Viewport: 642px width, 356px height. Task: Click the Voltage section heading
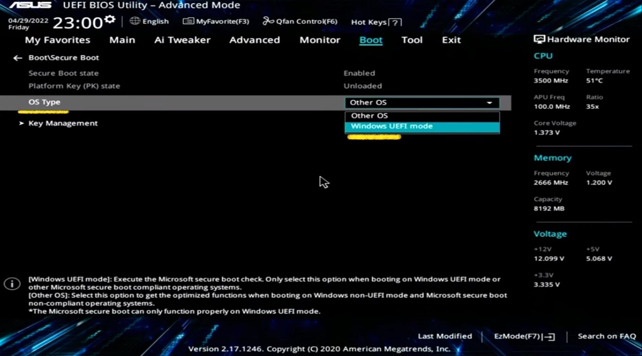[x=550, y=234]
